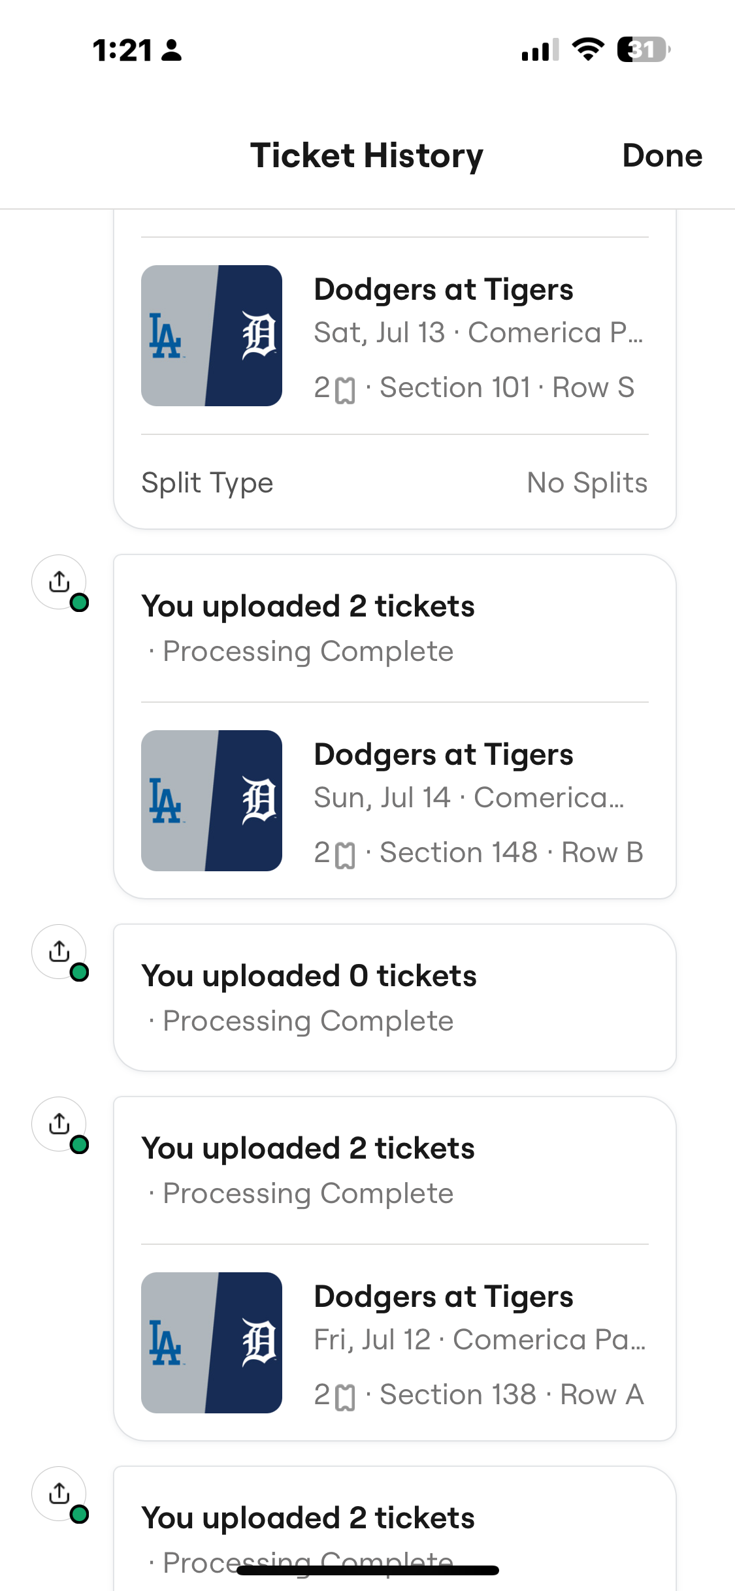Select the Split Type row
The image size is (735, 1591).
coord(395,483)
